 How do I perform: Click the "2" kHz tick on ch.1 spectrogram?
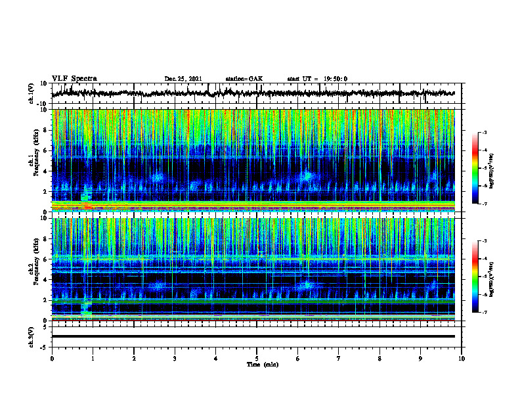pos(46,191)
